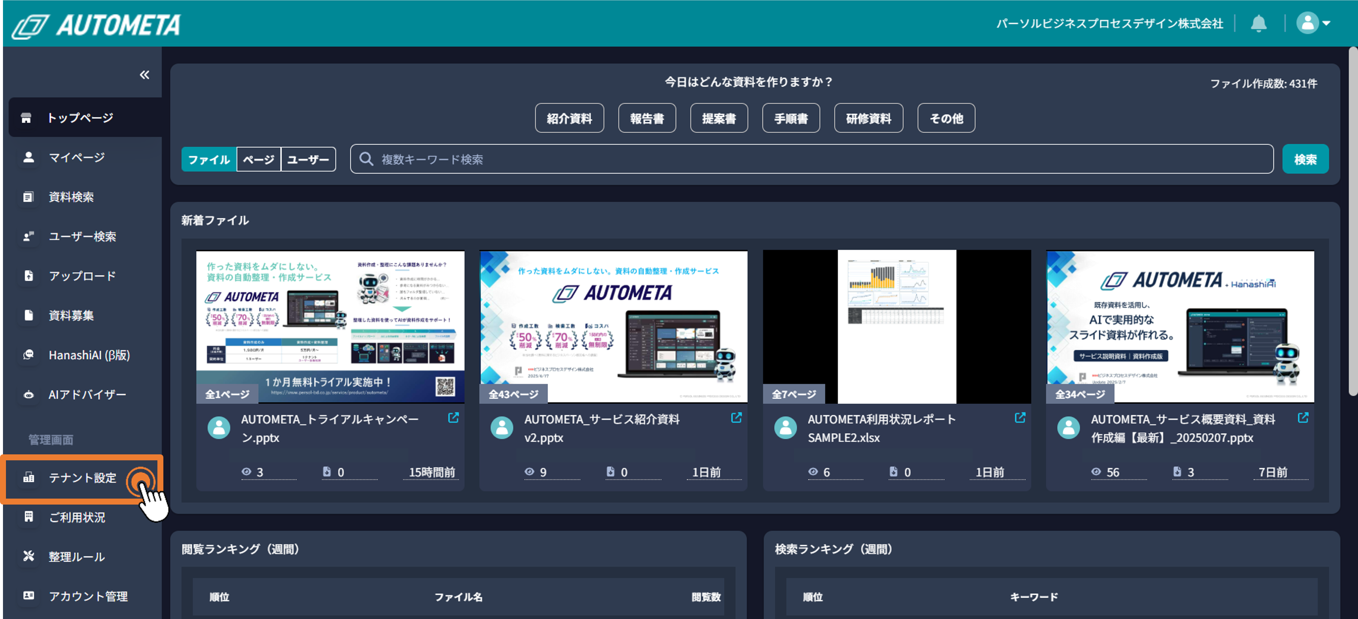This screenshot has height=619, width=1358.
Task: Click file name AUTOMETA_サービス紹介資料v2.pptx
Action: pos(602,428)
